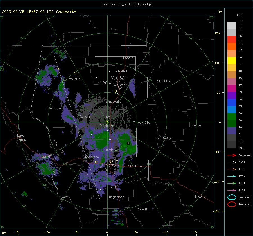Click the Blackfalds city label
253x236 pixels.
tap(119, 78)
